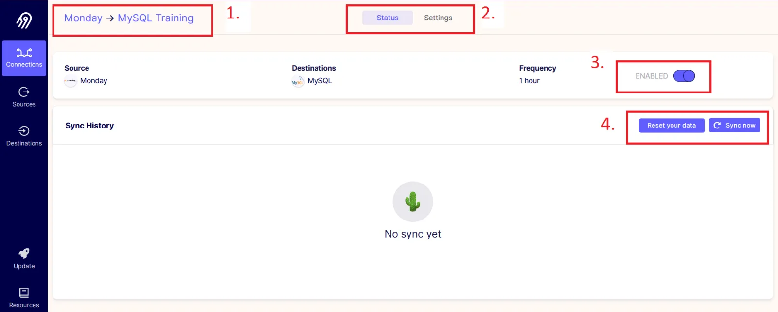
Task: Switch to the Settings tab
Action: pyautogui.click(x=438, y=18)
